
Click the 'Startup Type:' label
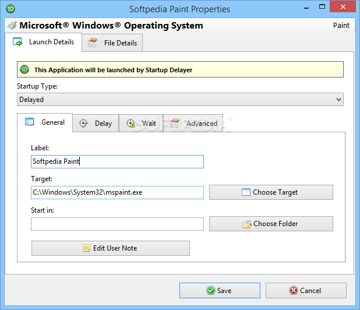point(37,86)
